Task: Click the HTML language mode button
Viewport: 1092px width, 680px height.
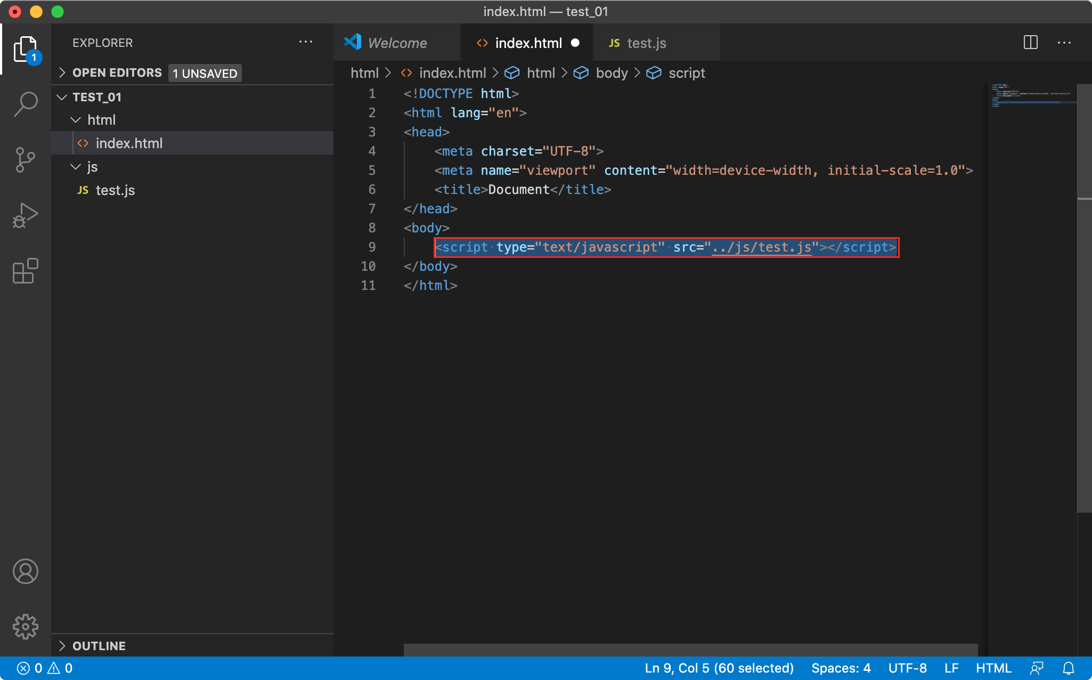Action: tap(993, 668)
